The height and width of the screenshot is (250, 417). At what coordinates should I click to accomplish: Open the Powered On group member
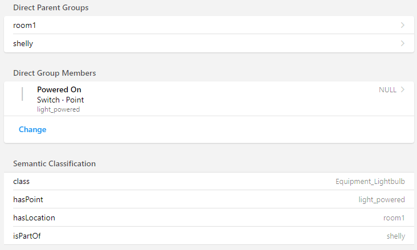[x=59, y=90]
